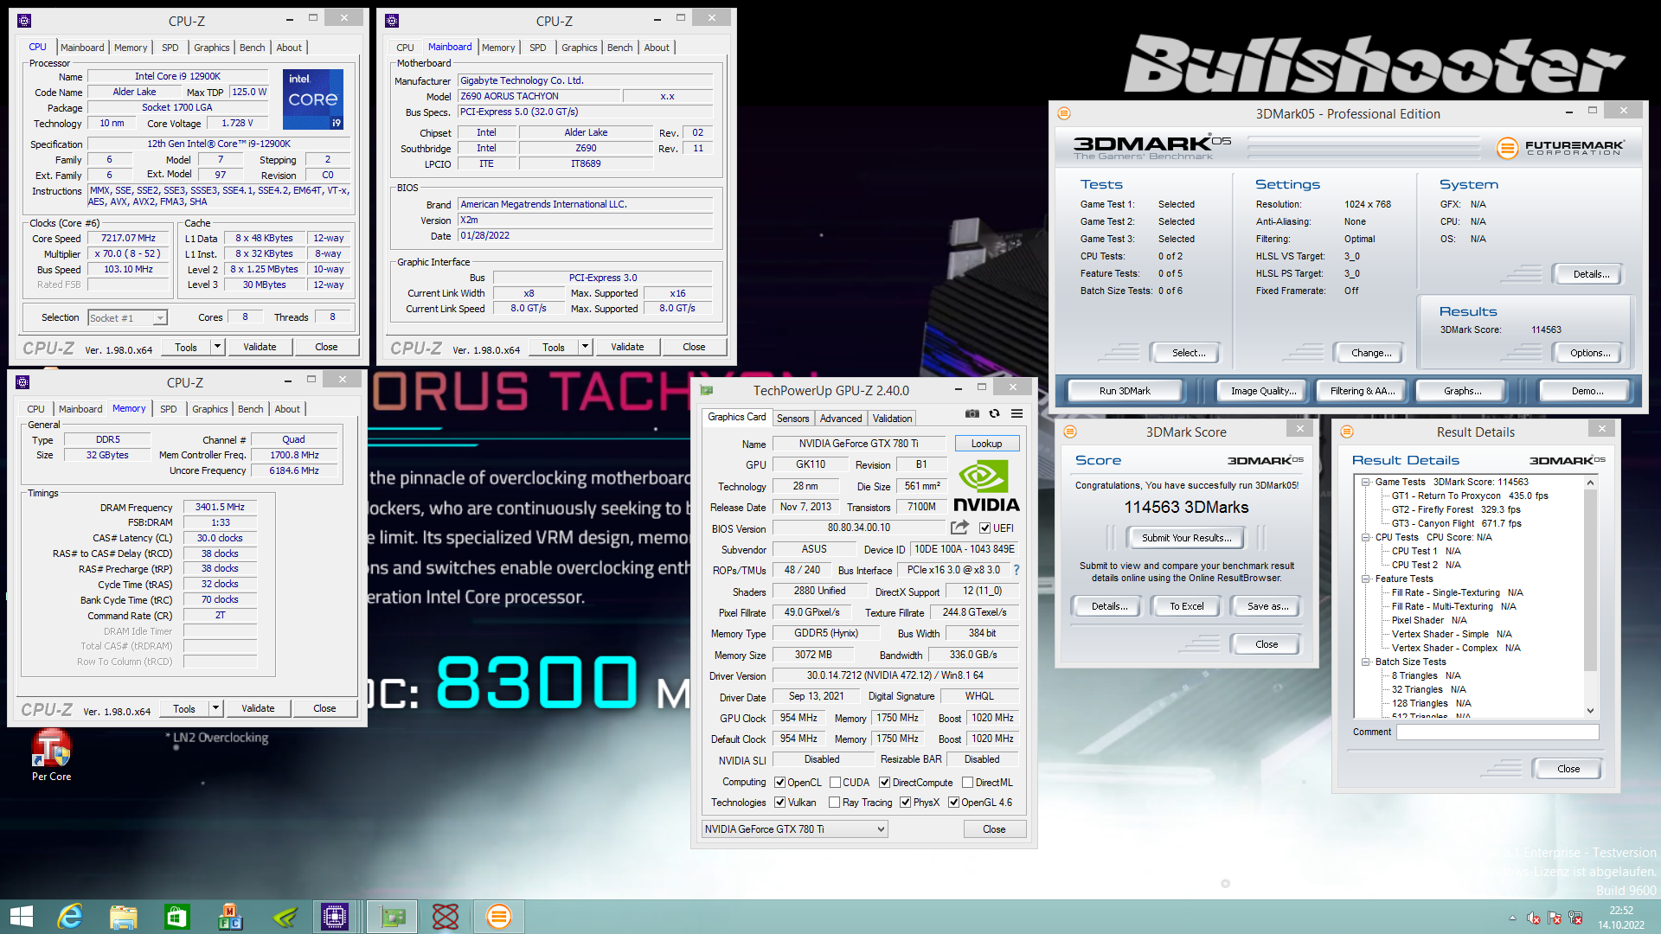Image resolution: width=1661 pixels, height=934 pixels.
Task: Click GPU-Z screenshot camera icon
Action: point(972,414)
